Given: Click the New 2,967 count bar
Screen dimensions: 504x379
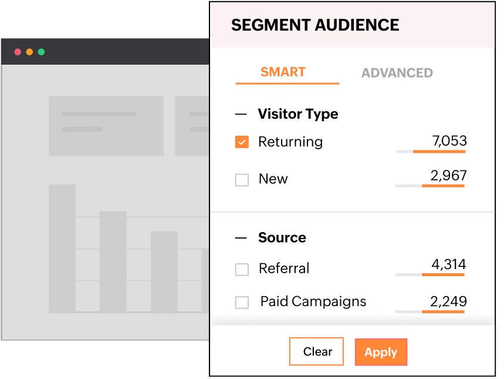Looking at the screenshot, I should pos(429,186).
